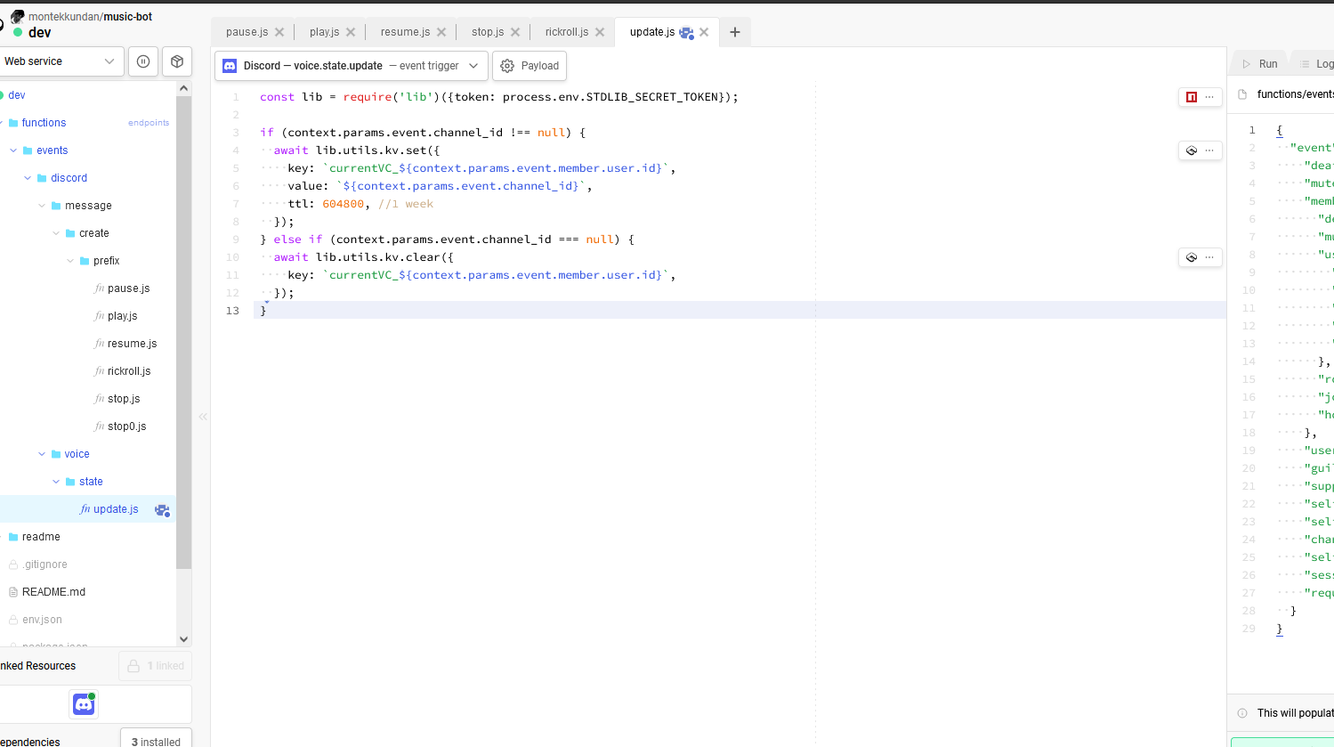The height and width of the screenshot is (747, 1334).
Task: Open more options dots on line 10 widget
Action: (x=1209, y=257)
